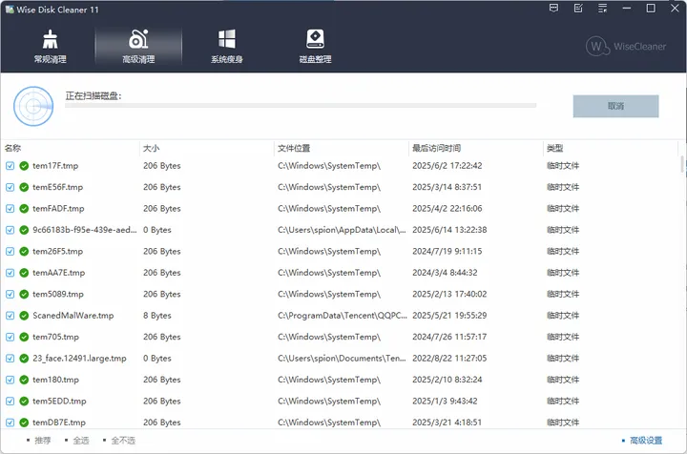
Task: Open the 系统瘦身 Windows tab
Action: pos(227,47)
